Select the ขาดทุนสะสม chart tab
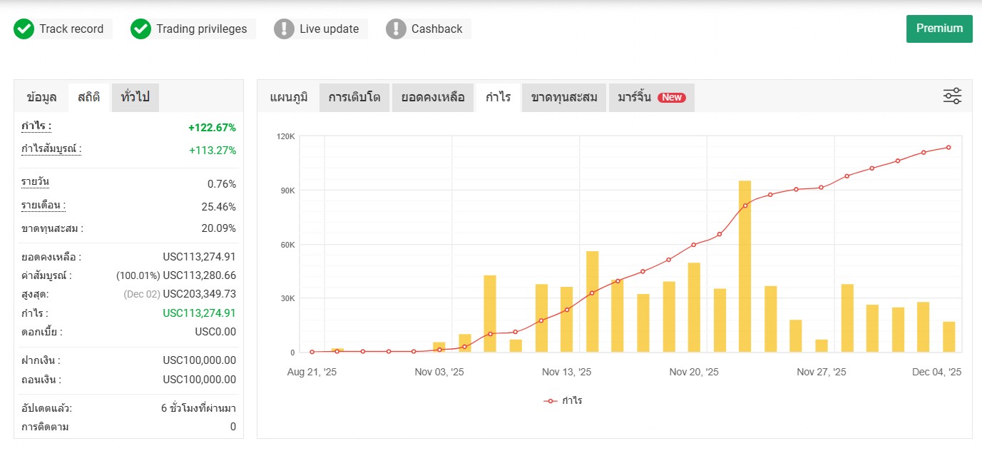 (x=564, y=98)
